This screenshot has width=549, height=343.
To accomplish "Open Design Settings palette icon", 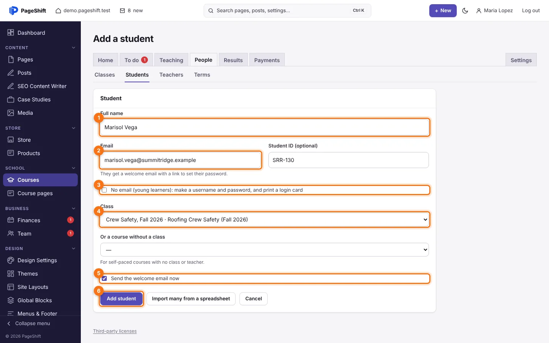I will [x=11, y=260].
